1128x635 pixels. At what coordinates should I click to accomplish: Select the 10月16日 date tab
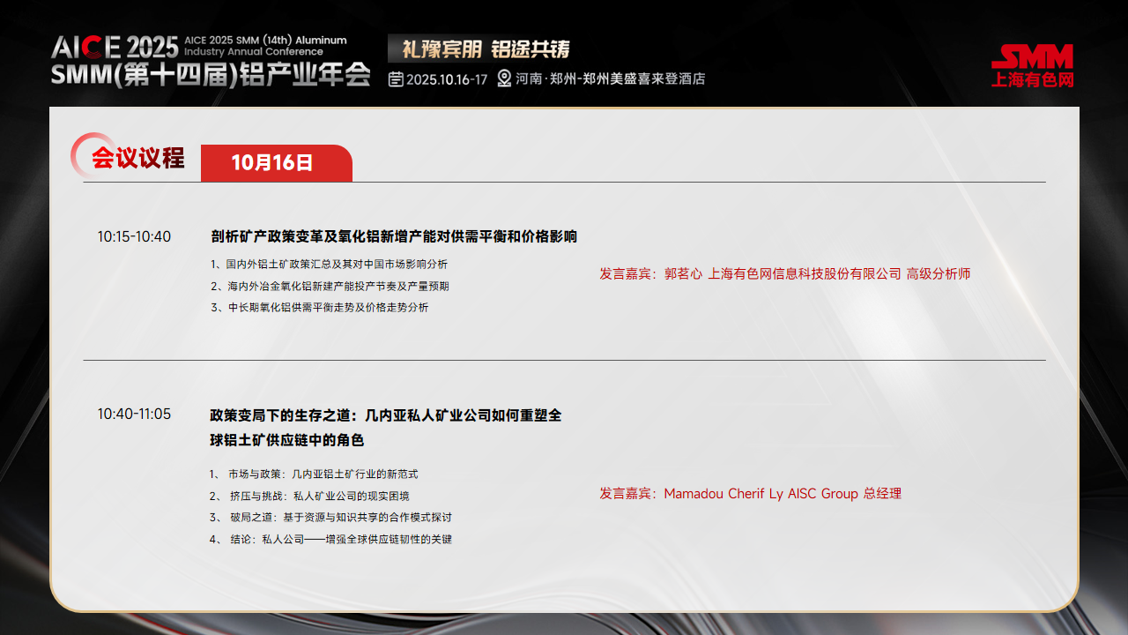[x=276, y=163]
